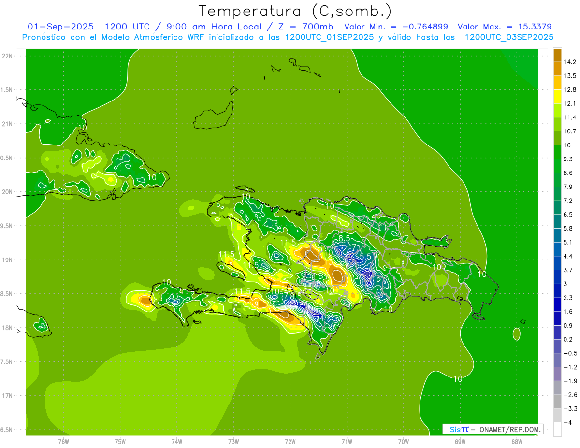Click the 20N latitude axis label
Image resolution: width=580 pixels, height=448 pixels.
pos(8,192)
